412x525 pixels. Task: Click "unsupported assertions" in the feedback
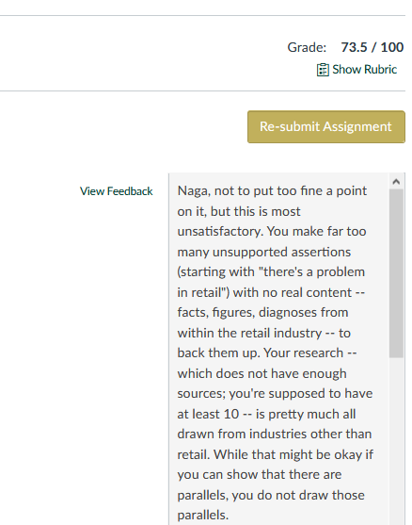point(281,252)
